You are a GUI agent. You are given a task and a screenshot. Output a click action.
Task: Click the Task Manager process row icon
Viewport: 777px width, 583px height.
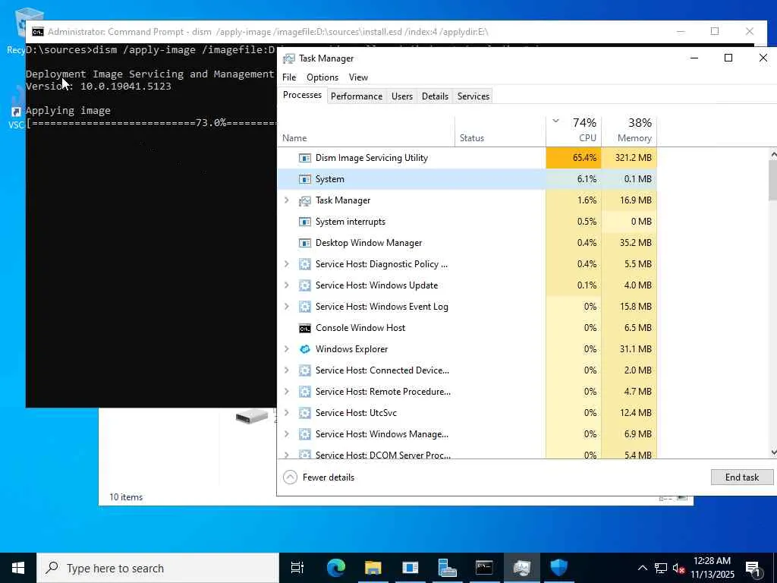click(x=305, y=200)
